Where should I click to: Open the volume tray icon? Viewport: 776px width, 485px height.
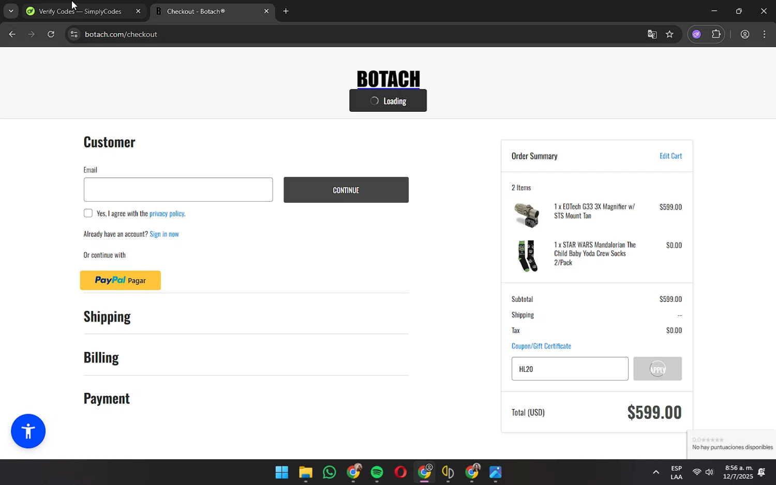pyautogui.click(x=709, y=472)
